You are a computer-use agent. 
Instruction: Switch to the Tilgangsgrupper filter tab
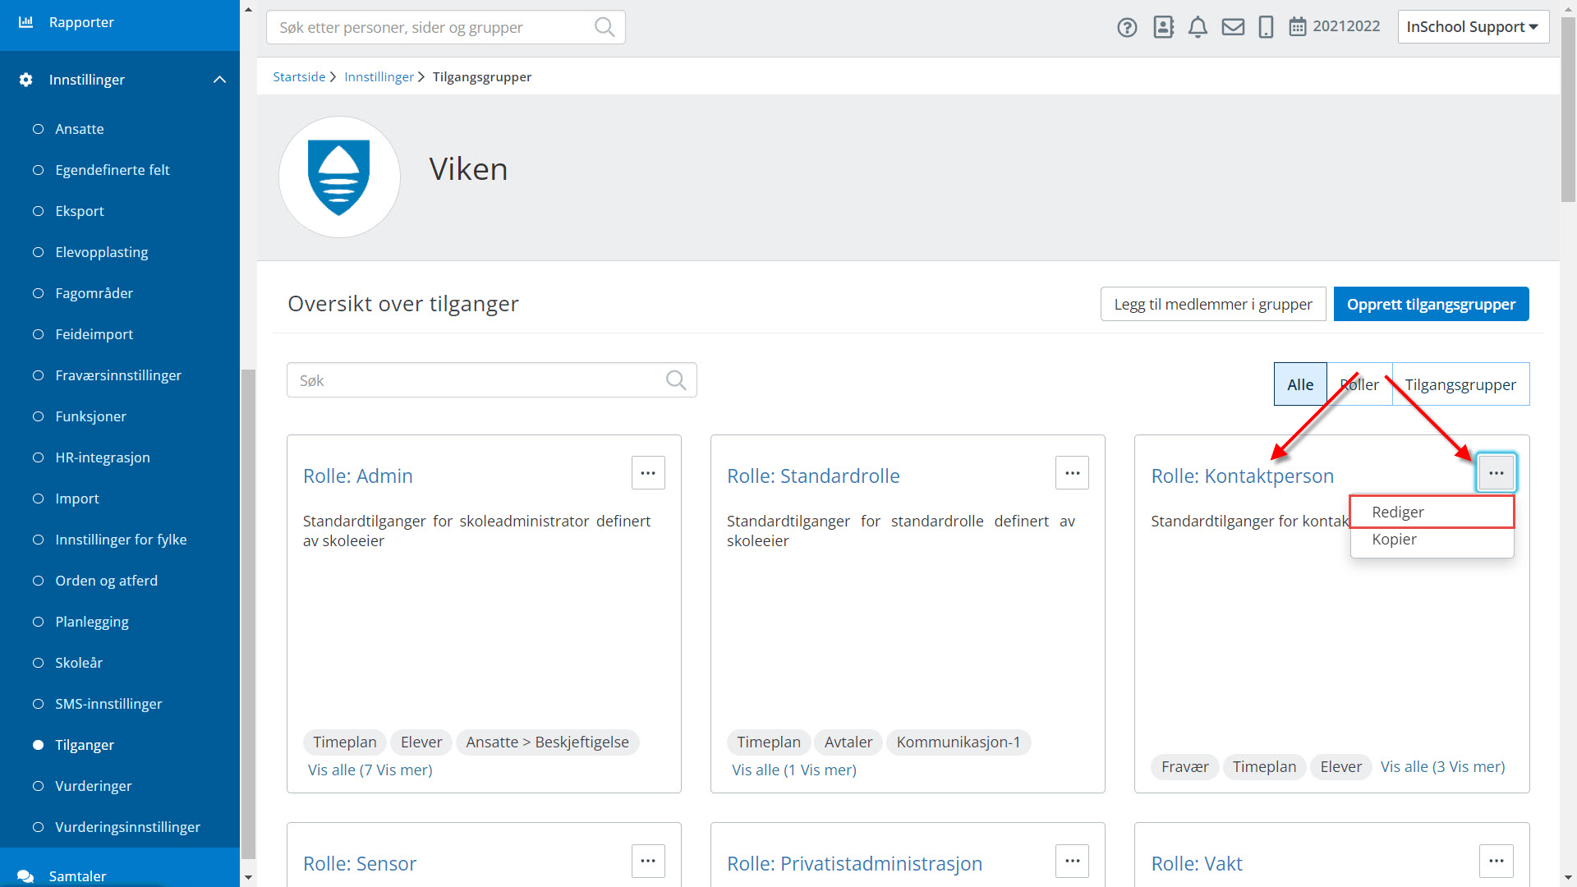tap(1460, 384)
